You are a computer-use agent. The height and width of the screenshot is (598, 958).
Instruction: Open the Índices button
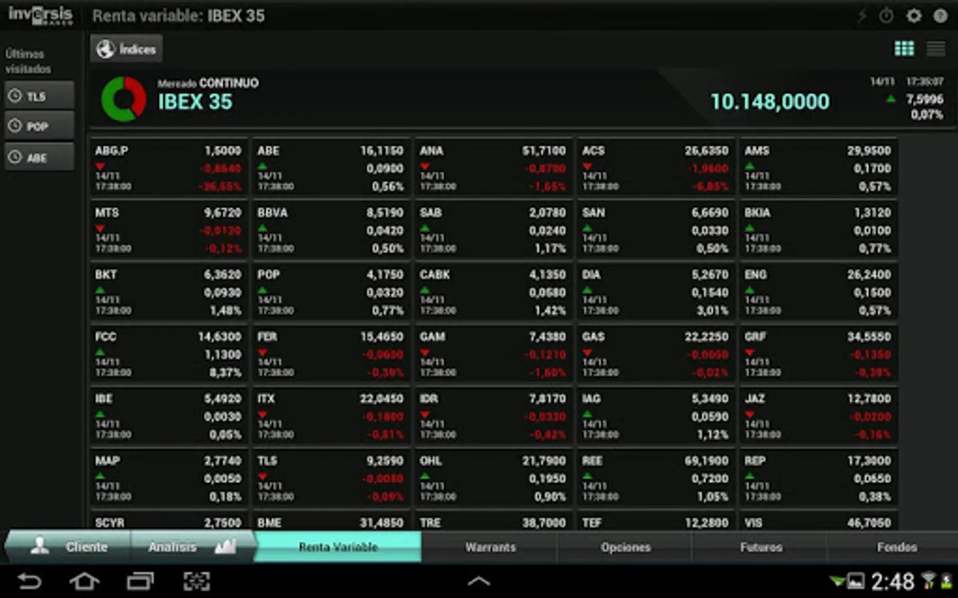(126, 49)
